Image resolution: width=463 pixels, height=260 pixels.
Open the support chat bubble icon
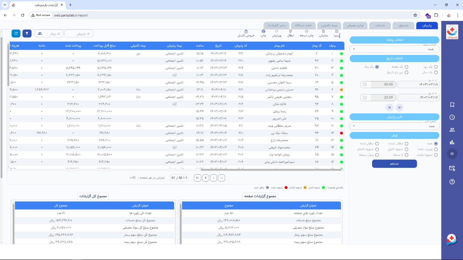[x=452, y=240]
